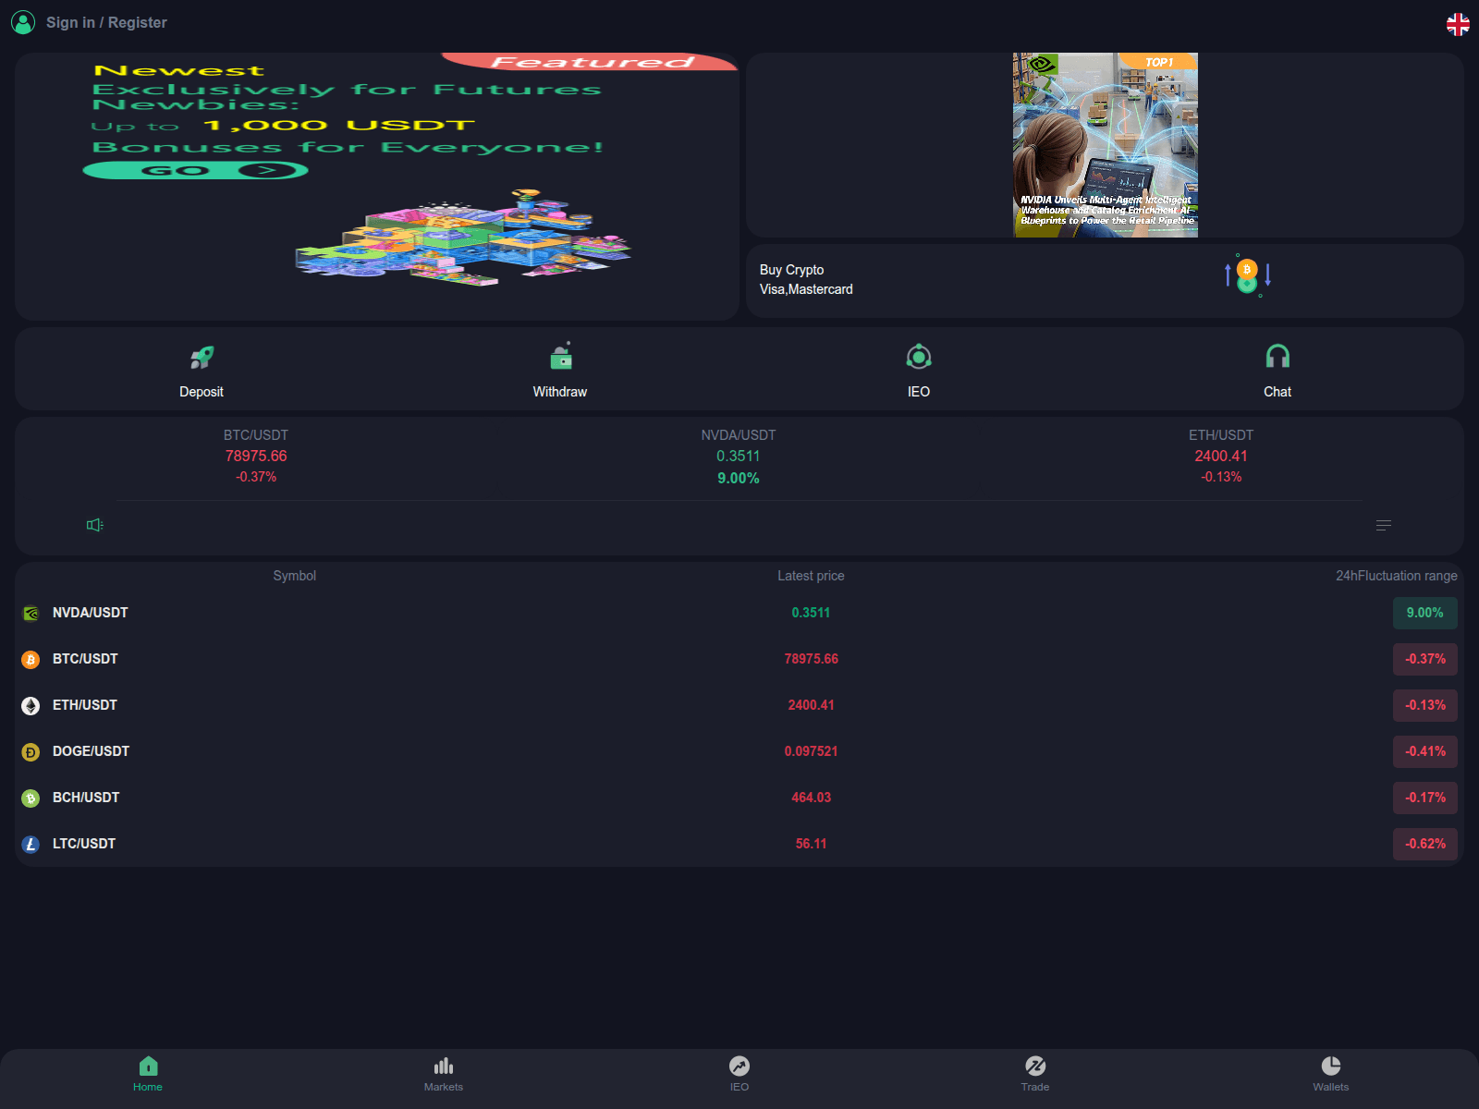The width and height of the screenshot is (1479, 1109).
Task: Click the -0.62% LTC/USDT change badge
Action: pyautogui.click(x=1424, y=844)
